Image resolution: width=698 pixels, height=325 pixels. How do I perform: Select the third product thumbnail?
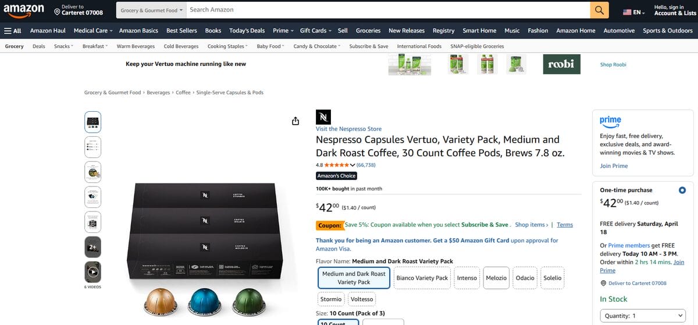coord(92,172)
